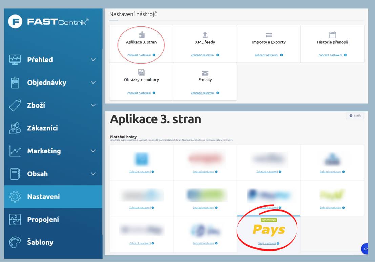Click the XML feedy upload icon
The image size is (375, 262).
click(205, 35)
